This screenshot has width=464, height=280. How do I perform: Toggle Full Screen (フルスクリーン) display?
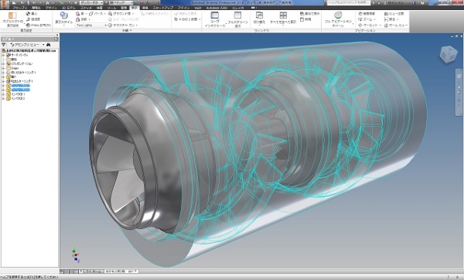(237, 19)
